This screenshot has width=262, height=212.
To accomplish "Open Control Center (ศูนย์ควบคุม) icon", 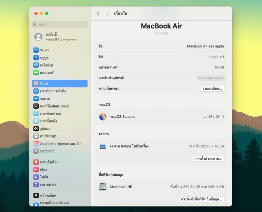I will click(x=36, y=136).
